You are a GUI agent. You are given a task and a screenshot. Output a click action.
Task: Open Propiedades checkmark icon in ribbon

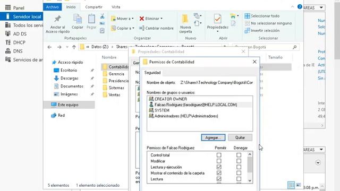tap(217, 19)
